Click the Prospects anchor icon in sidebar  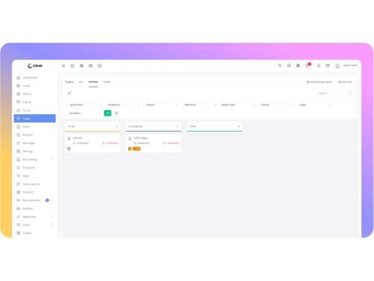[19, 168]
